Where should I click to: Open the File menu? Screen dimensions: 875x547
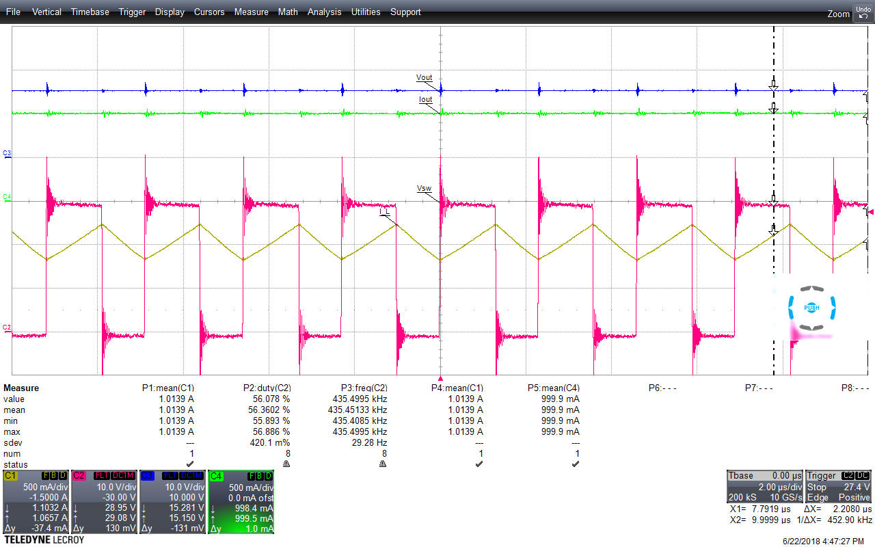[x=13, y=12]
